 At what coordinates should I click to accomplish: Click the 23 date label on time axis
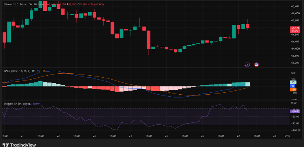(95, 136)
